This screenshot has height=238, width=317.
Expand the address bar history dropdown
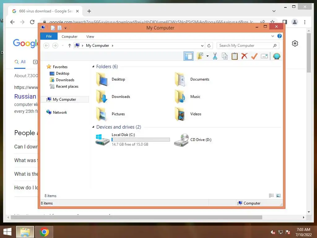[x=202, y=46]
